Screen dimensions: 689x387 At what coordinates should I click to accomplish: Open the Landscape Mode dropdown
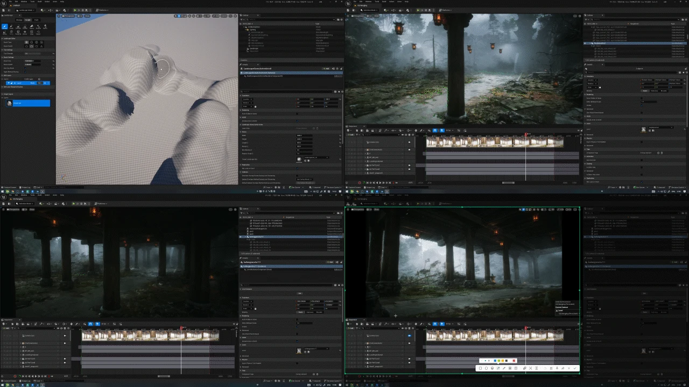[x=25, y=10]
